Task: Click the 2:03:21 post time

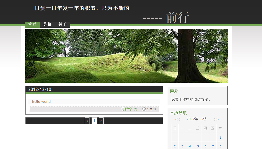Action: click(x=152, y=109)
